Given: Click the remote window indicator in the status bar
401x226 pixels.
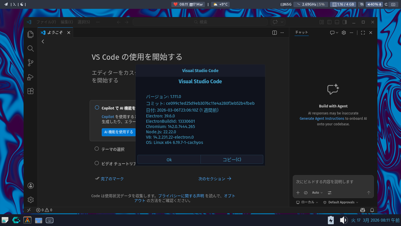Looking at the screenshot, I should [x=29, y=210].
